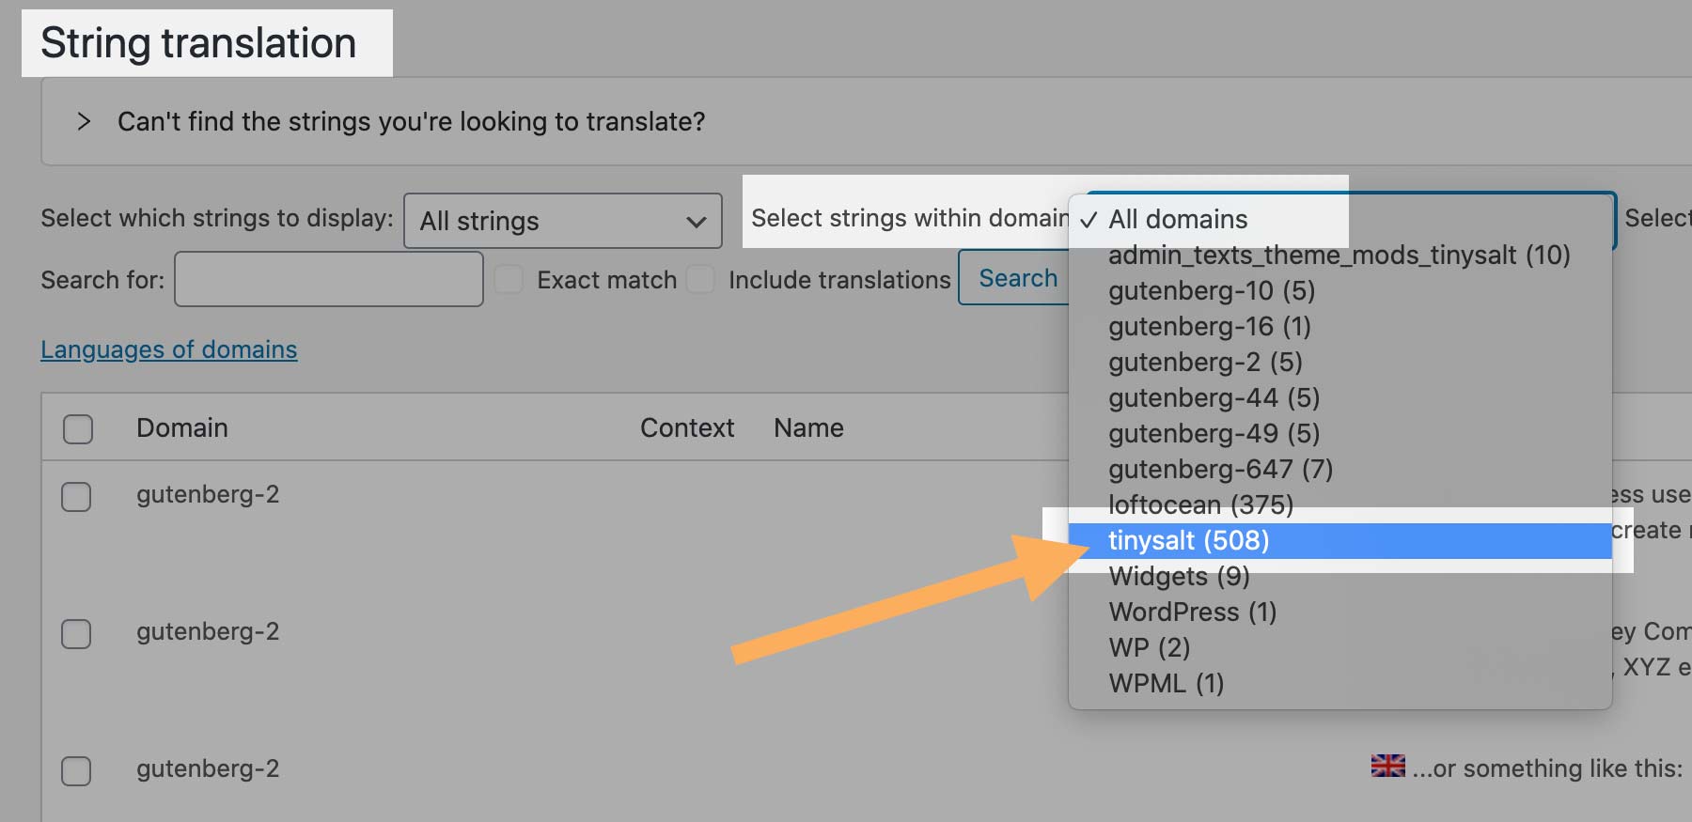The image size is (1692, 822).
Task: Enable the Include translations checkbox
Action: [x=700, y=279]
